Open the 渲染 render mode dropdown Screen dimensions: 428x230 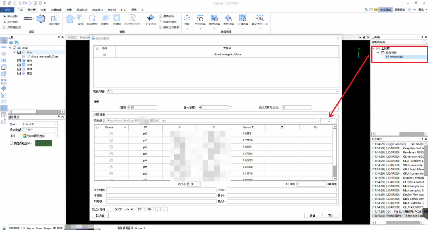[x=40, y=136]
